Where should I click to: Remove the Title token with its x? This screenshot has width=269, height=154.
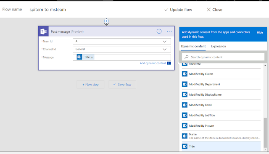(x=92, y=57)
